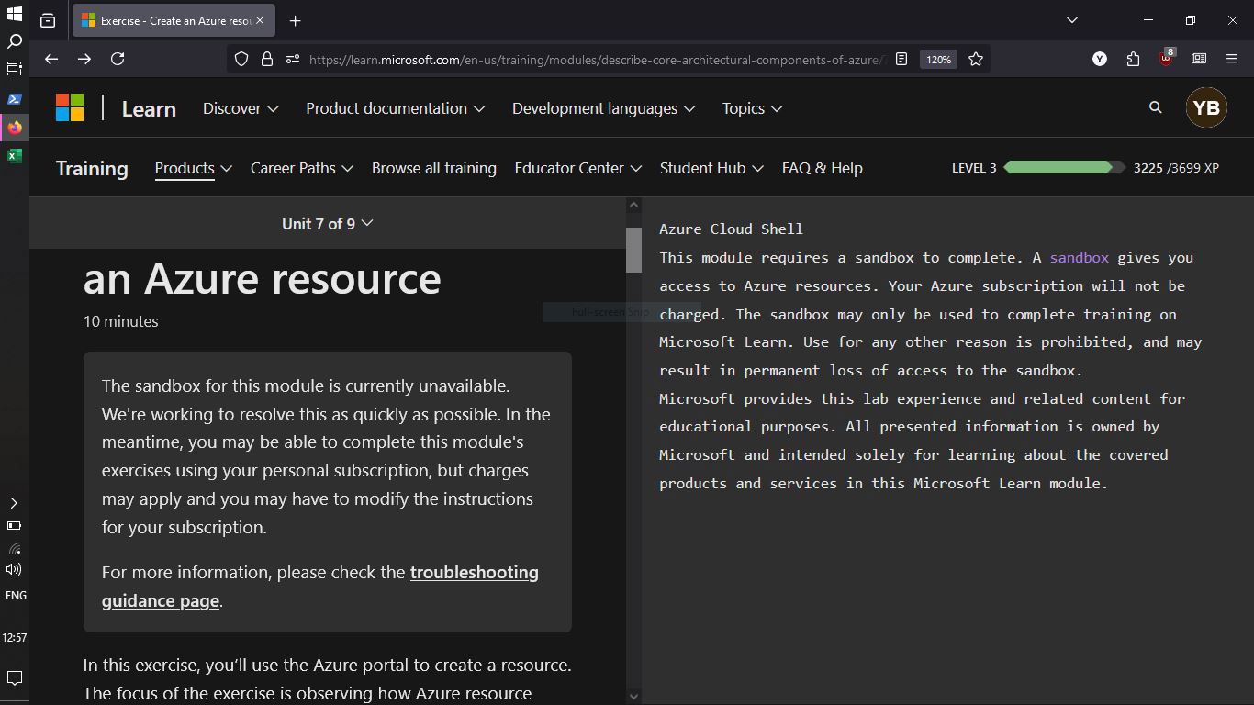The width and height of the screenshot is (1254, 705).
Task: Go to Microsoft home via logo
Action: pos(70,107)
